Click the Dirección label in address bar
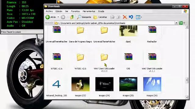The image size is (195, 109). tap(49, 23)
